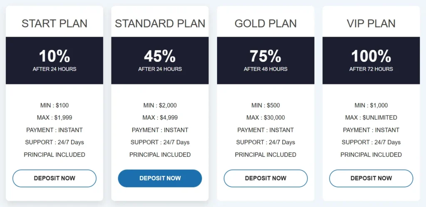426x207 pixels.
Task: Select the 45% return figure
Action: 160,56
